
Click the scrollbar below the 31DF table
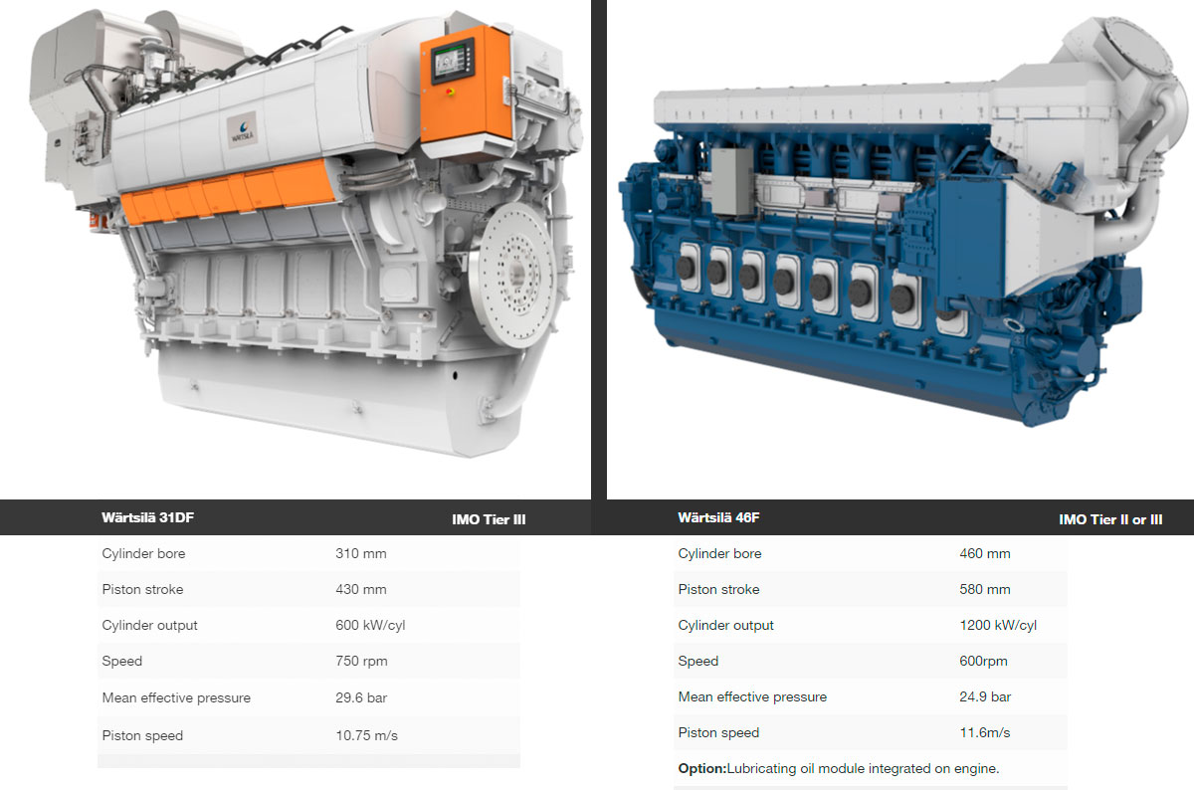click(x=308, y=761)
